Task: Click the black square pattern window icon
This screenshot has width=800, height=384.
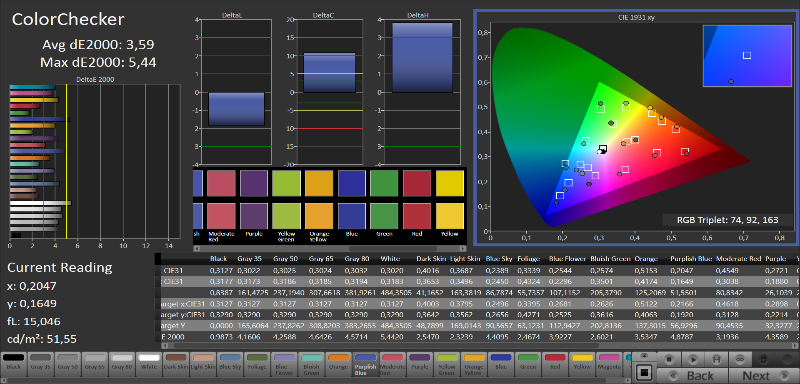Action: (x=644, y=372)
